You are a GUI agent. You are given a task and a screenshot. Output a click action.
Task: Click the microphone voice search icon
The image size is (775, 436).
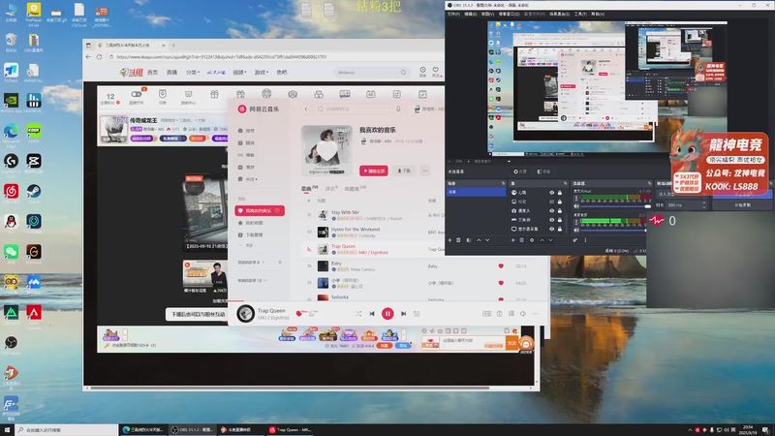398,109
